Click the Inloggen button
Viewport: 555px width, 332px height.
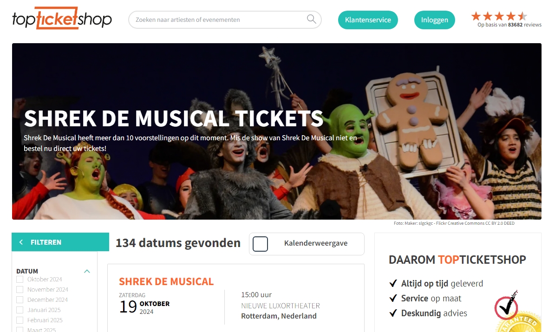pos(434,20)
